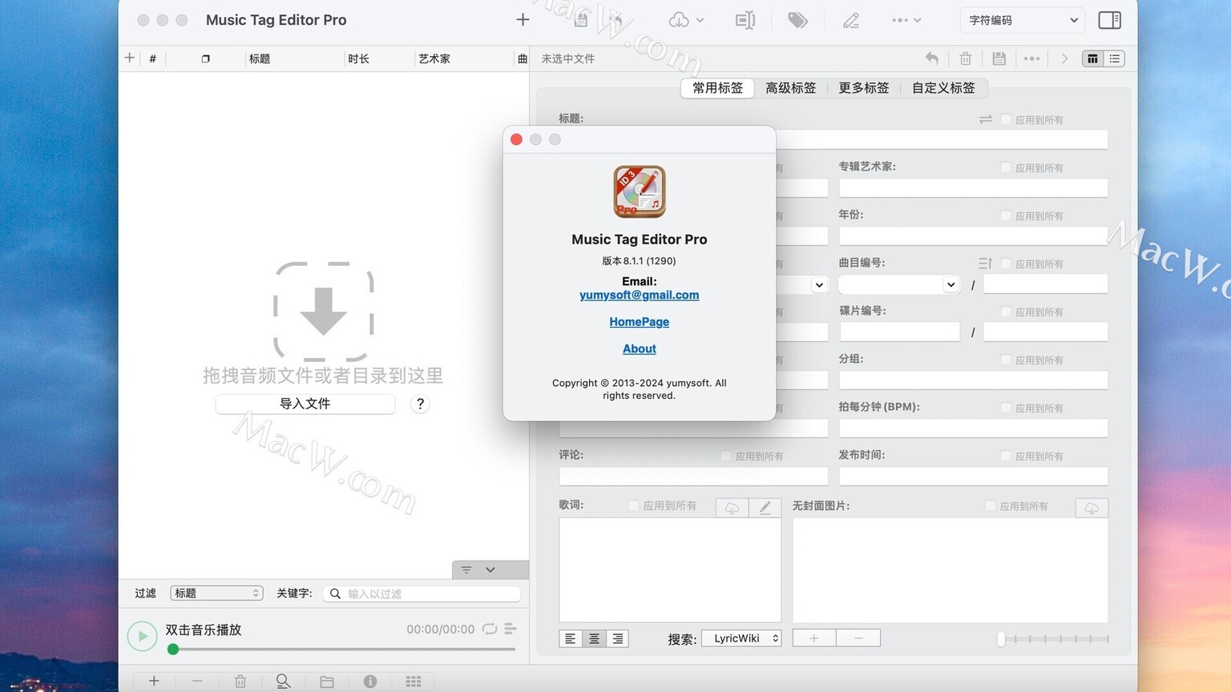This screenshot has height=692, width=1231.
Task: Open the 曲目编号 track number combo box
Action: (899, 284)
